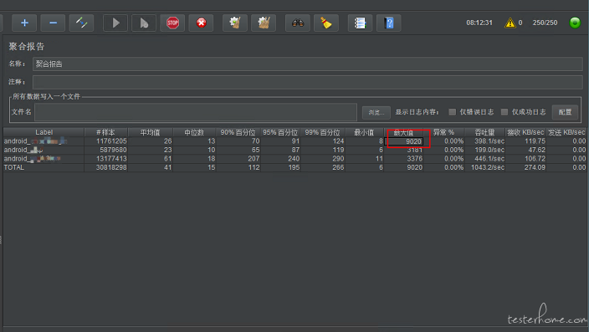Open Help with the question mark icon

(x=388, y=23)
